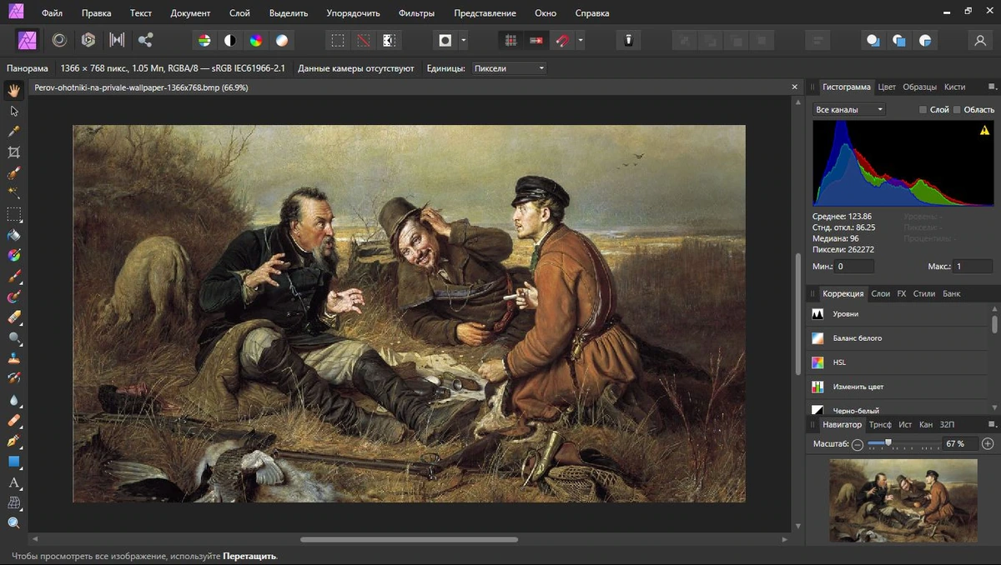Enable the Область checkbox in Histogram
The image size is (1001, 565).
pyautogui.click(x=957, y=109)
